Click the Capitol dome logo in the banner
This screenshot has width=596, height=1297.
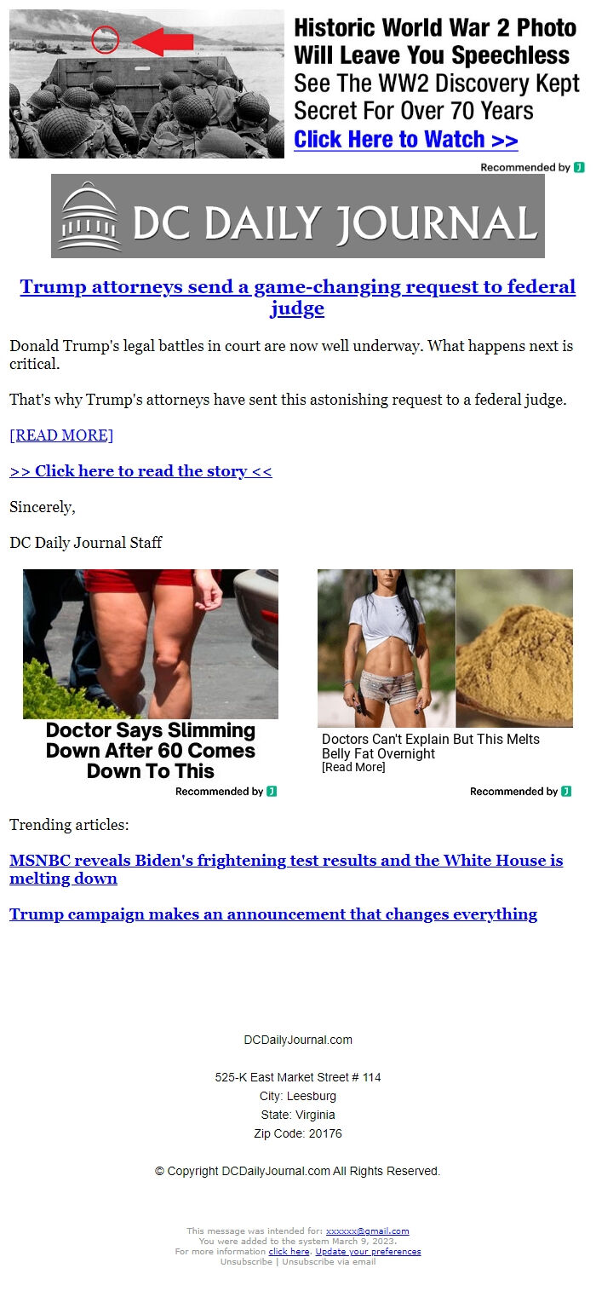click(89, 216)
